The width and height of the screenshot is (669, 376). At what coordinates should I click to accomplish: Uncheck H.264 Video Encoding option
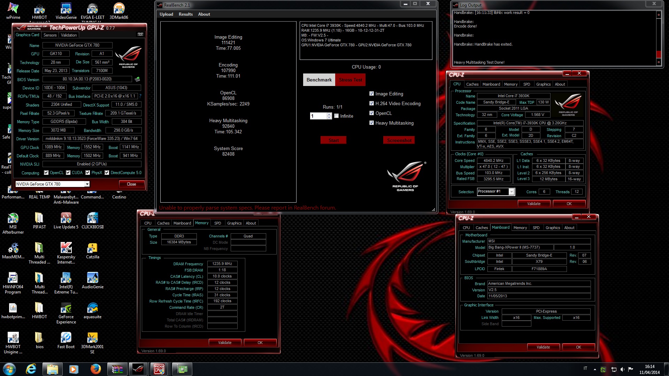point(371,103)
